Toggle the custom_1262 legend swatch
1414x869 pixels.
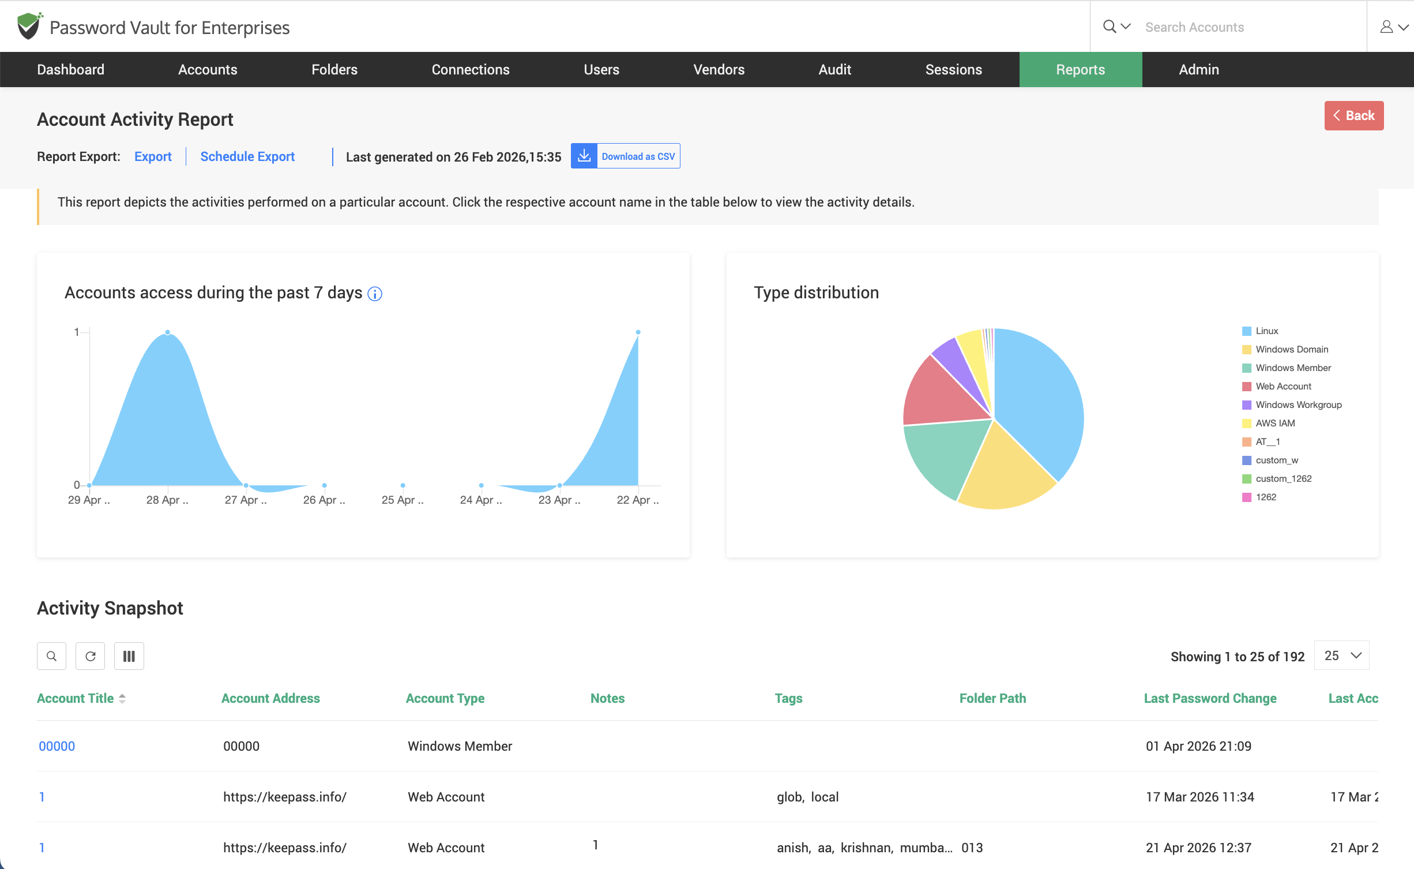click(1247, 479)
